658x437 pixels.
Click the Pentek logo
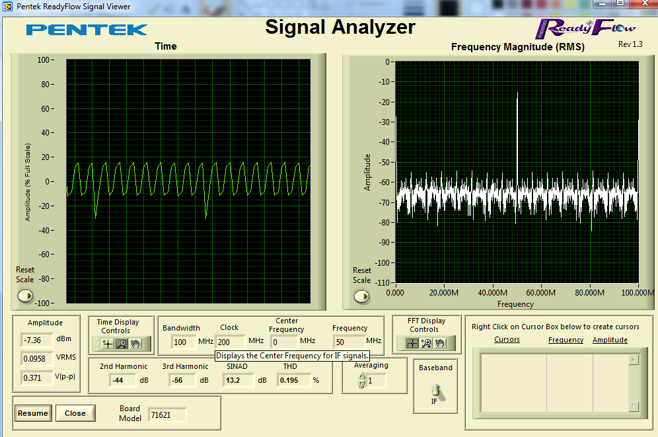click(87, 30)
